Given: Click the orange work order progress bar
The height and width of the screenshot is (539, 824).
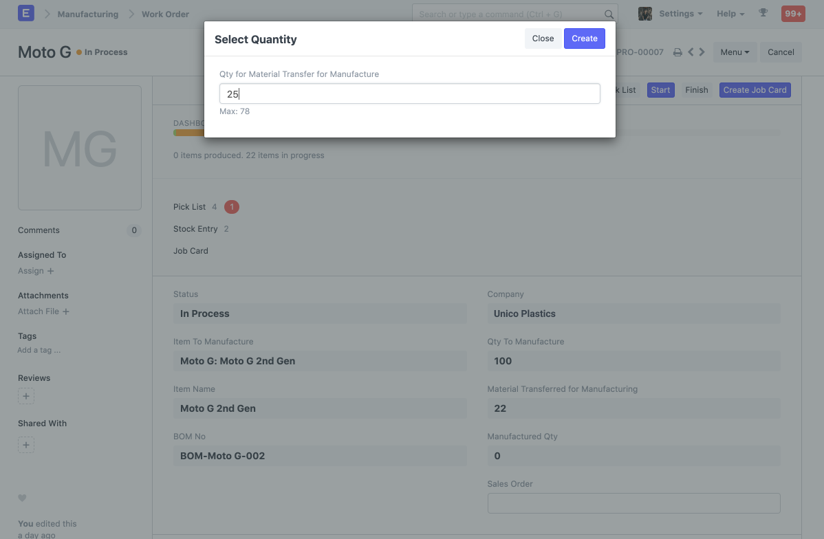Looking at the screenshot, I should click(189, 132).
